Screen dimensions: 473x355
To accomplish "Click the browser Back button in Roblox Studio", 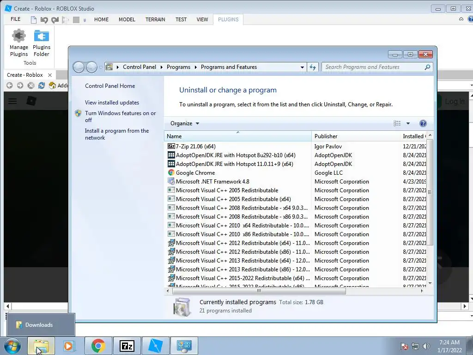I will coord(10,86).
